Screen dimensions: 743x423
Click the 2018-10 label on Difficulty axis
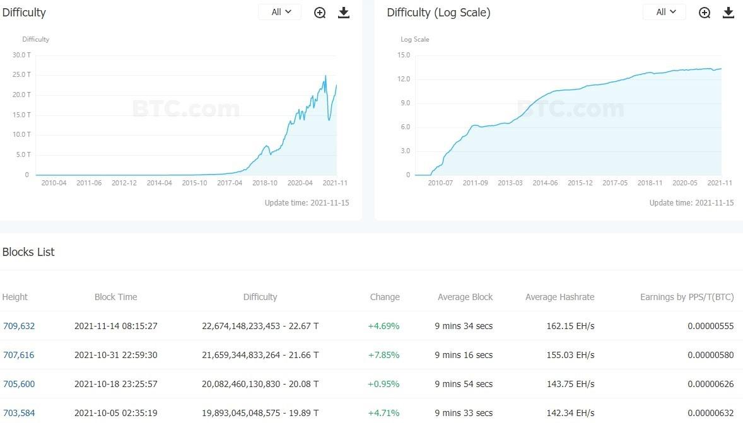(x=265, y=183)
